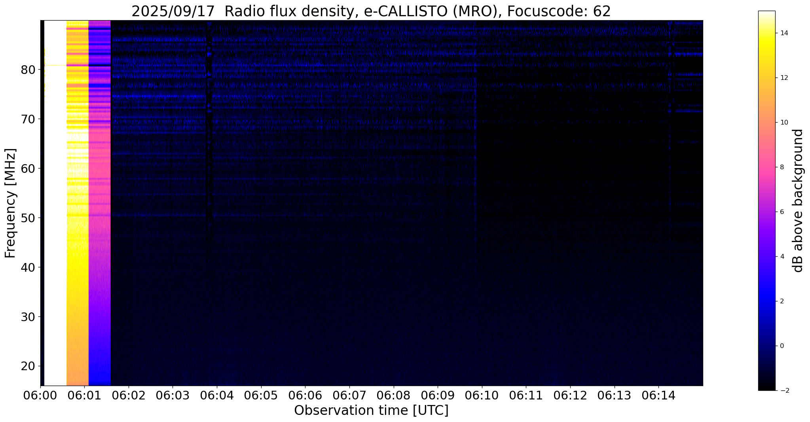Click the colorbar tick label 4
The width and height of the screenshot is (810, 422).
[x=782, y=257]
